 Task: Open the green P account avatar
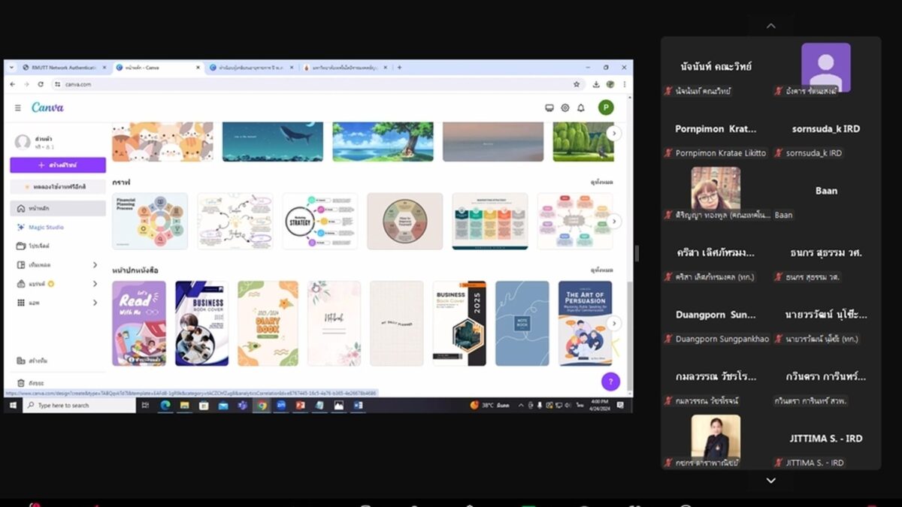click(606, 107)
